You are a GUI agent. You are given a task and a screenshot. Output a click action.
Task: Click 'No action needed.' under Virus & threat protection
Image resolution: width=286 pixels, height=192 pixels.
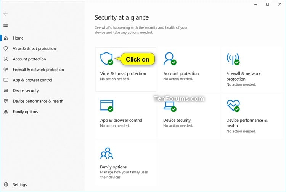tap(115, 79)
